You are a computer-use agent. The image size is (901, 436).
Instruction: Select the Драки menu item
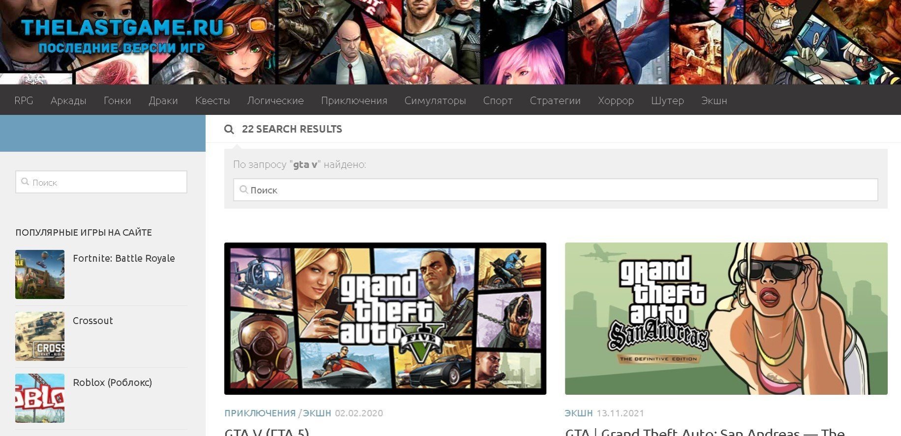(x=163, y=101)
